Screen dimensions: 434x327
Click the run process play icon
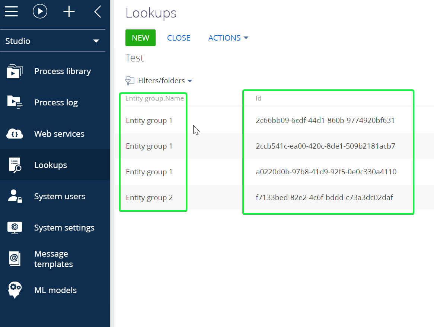[x=40, y=12]
